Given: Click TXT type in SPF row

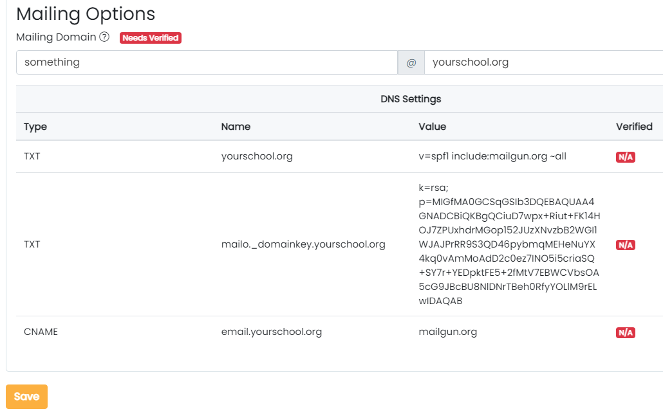Looking at the screenshot, I should point(32,156).
